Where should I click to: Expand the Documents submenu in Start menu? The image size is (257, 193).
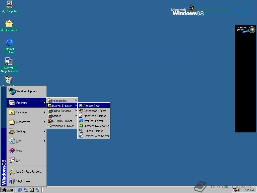coord(26,122)
